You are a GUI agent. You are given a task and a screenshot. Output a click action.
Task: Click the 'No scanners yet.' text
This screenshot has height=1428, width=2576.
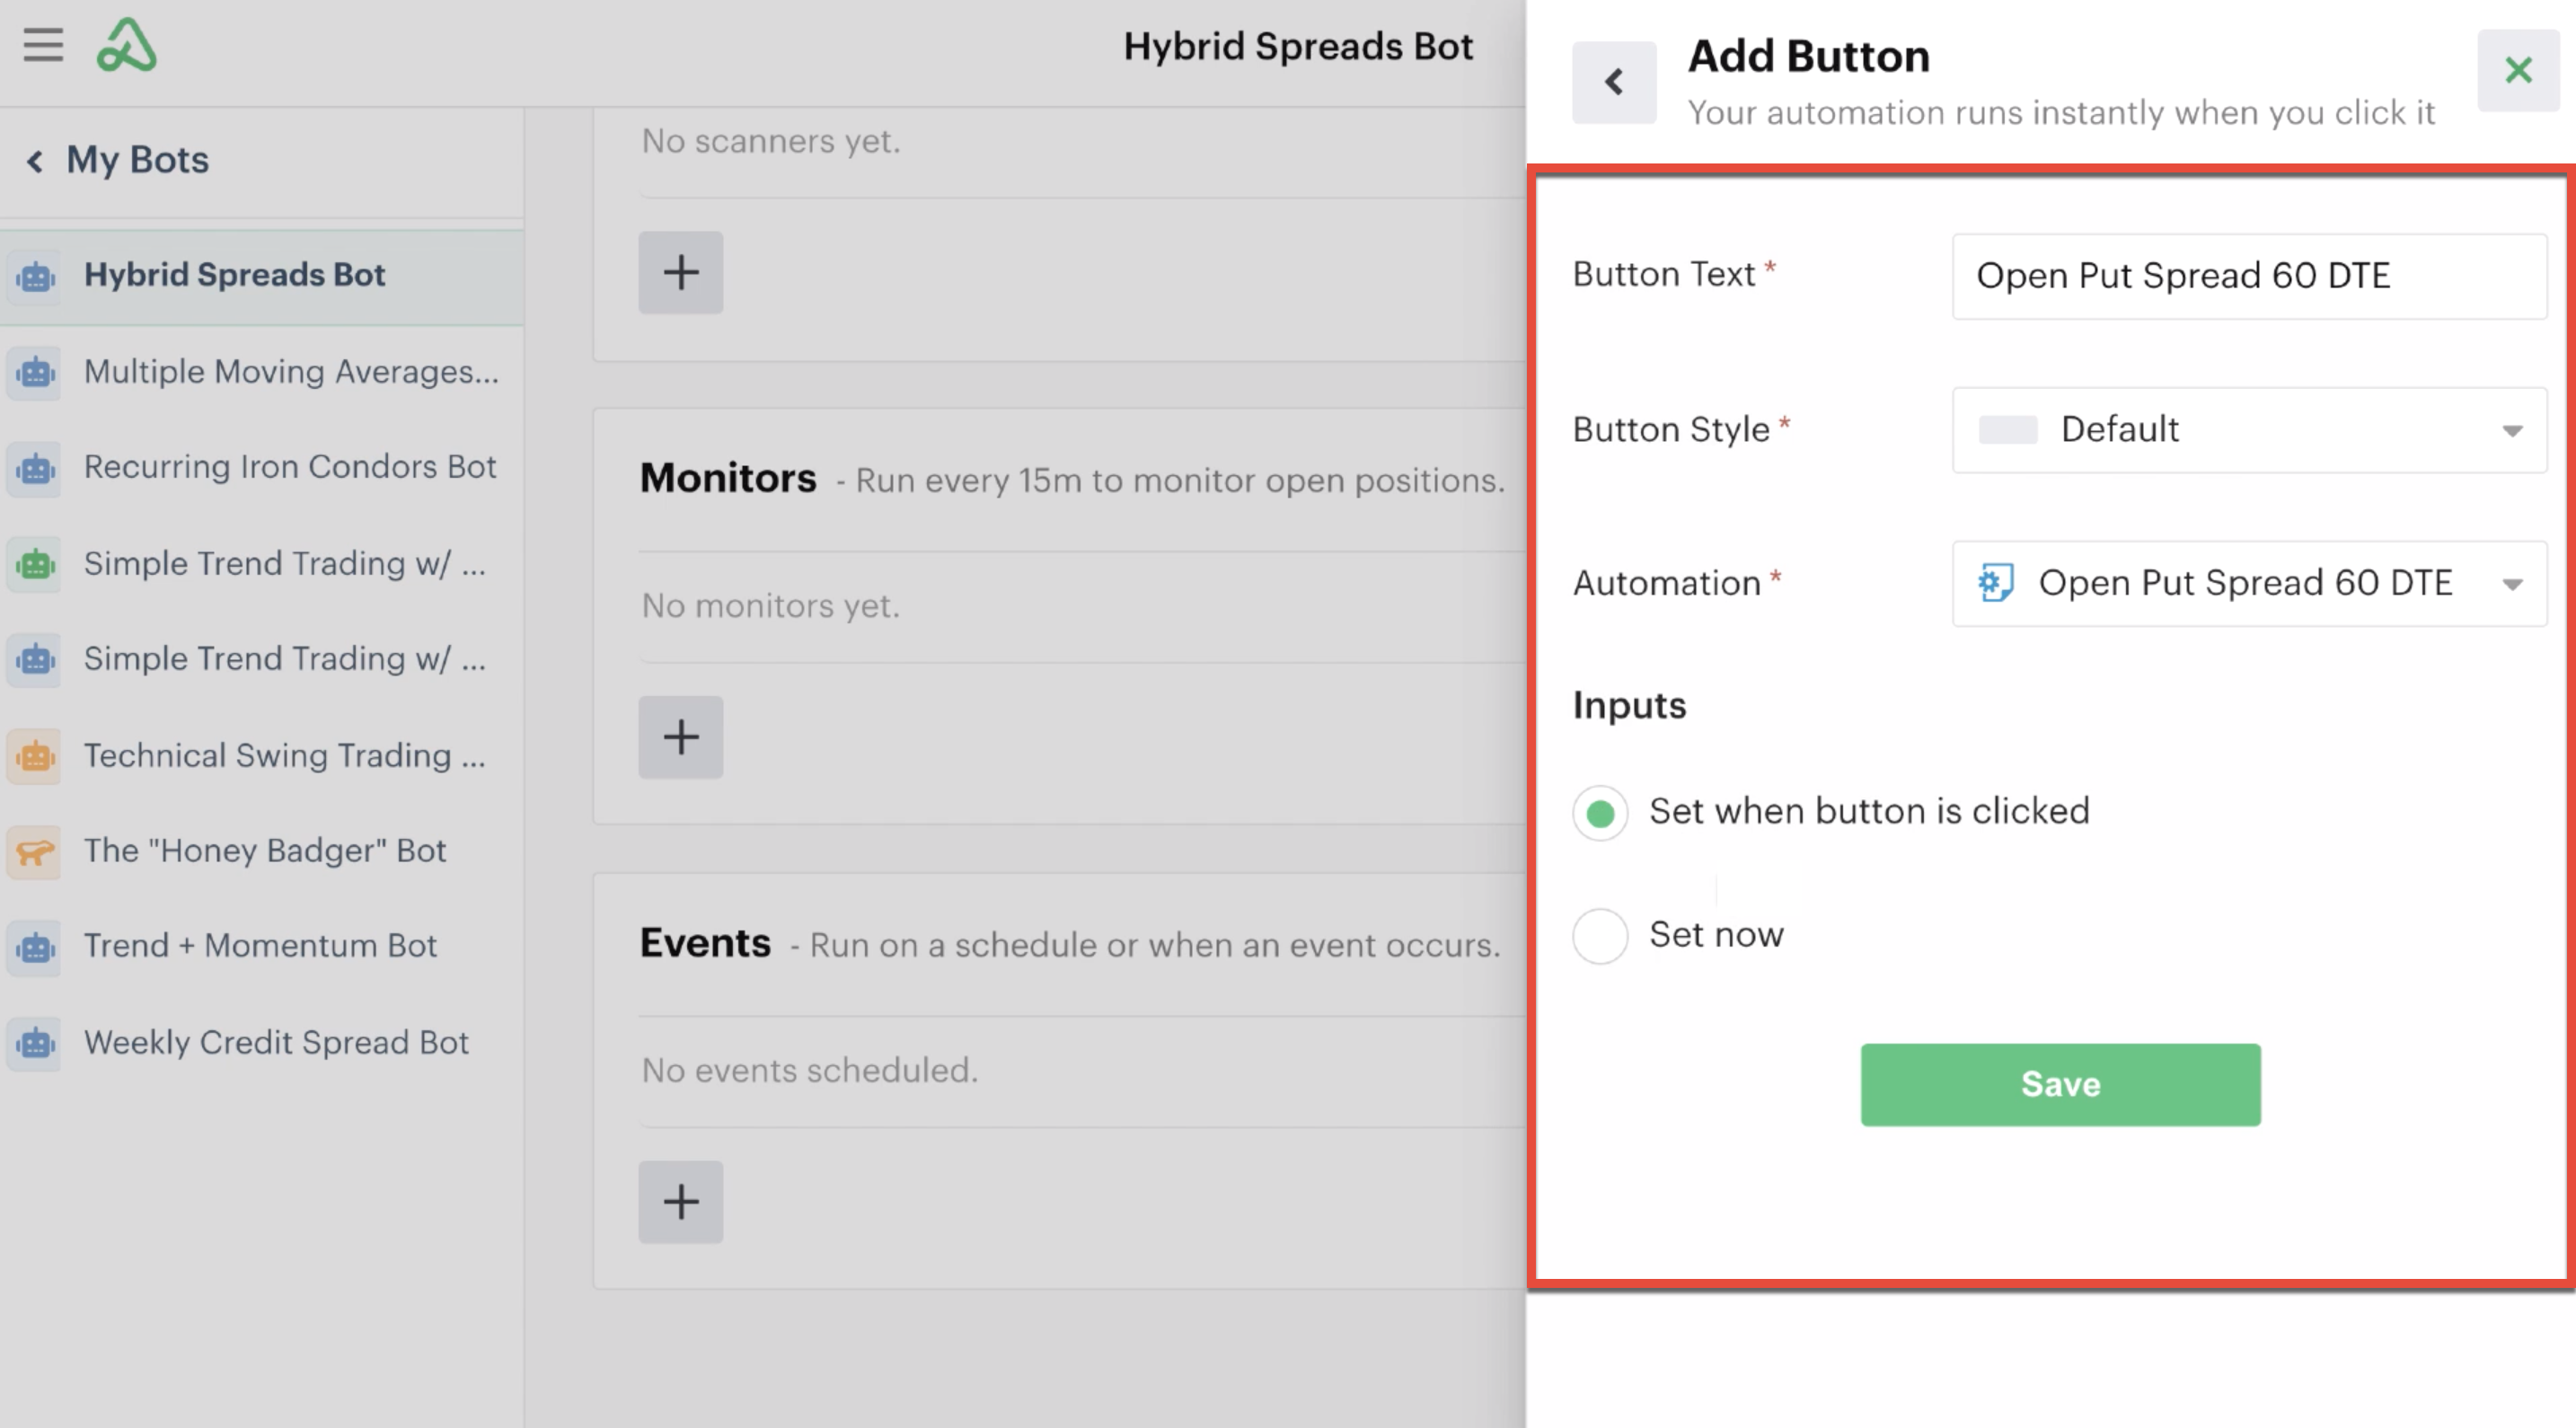771,141
